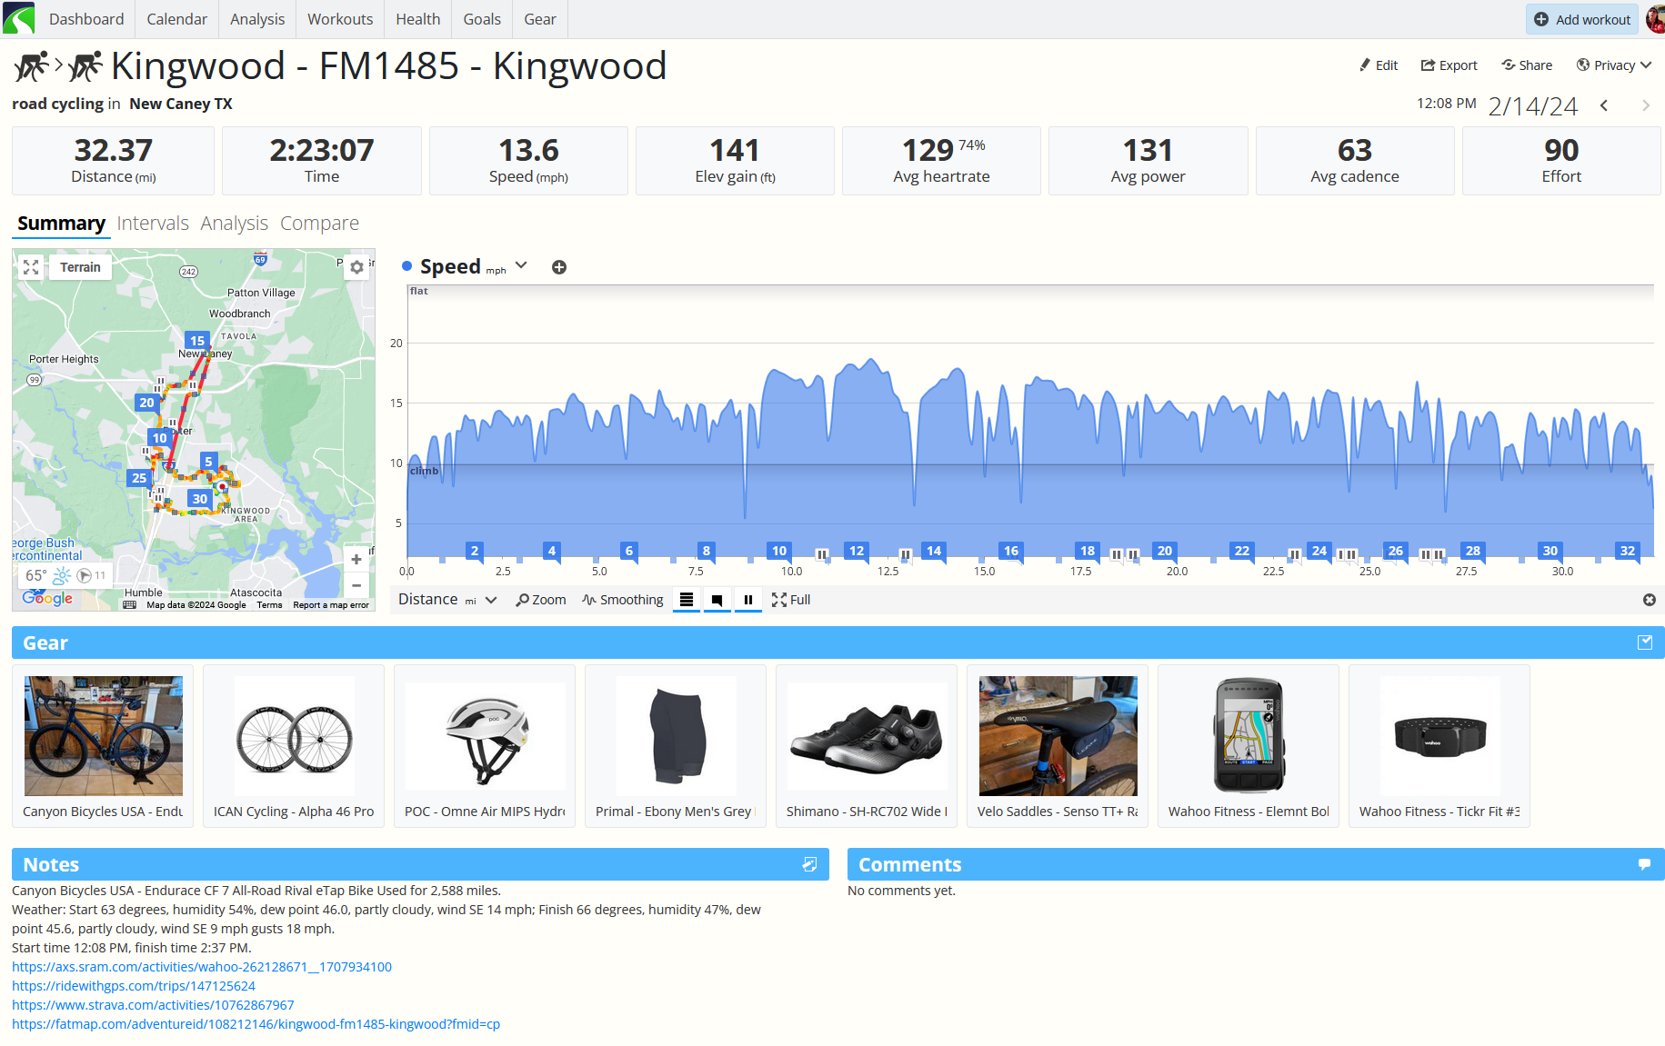Open the Calendar menu
This screenshot has width=1665, height=1046.
pos(177,19)
